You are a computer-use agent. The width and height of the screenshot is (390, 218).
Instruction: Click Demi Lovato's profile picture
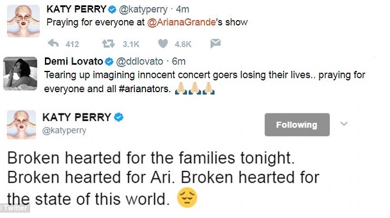(x=20, y=73)
